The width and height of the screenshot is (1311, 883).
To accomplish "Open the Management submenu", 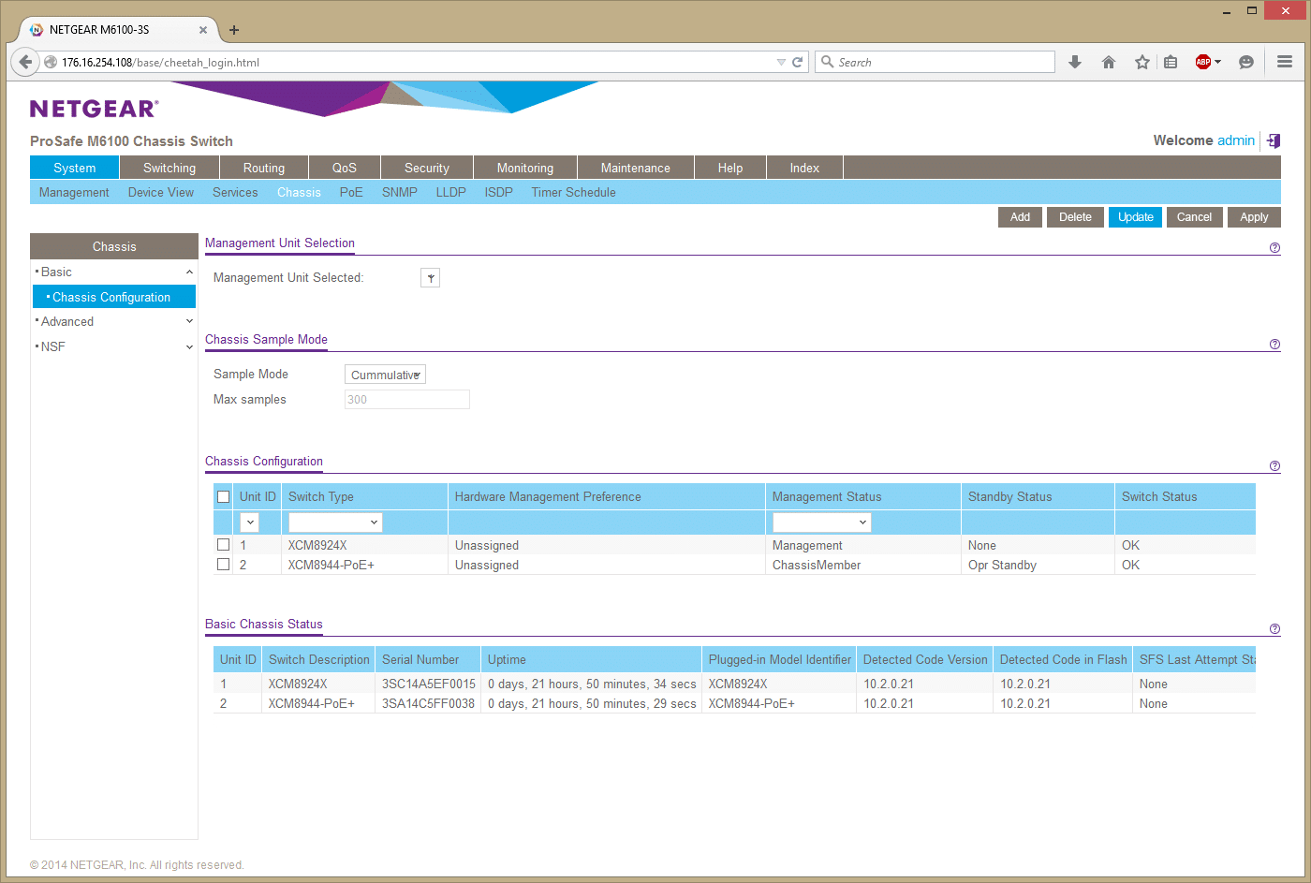I will click(74, 192).
